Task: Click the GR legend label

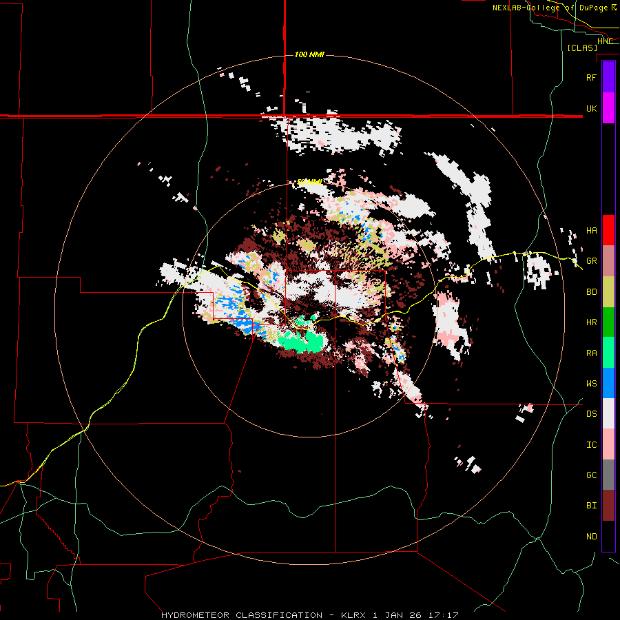Action: click(591, 261)
